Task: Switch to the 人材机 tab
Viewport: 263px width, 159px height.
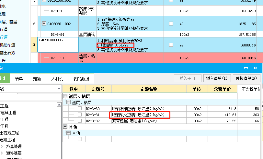Action: [57, 79]
